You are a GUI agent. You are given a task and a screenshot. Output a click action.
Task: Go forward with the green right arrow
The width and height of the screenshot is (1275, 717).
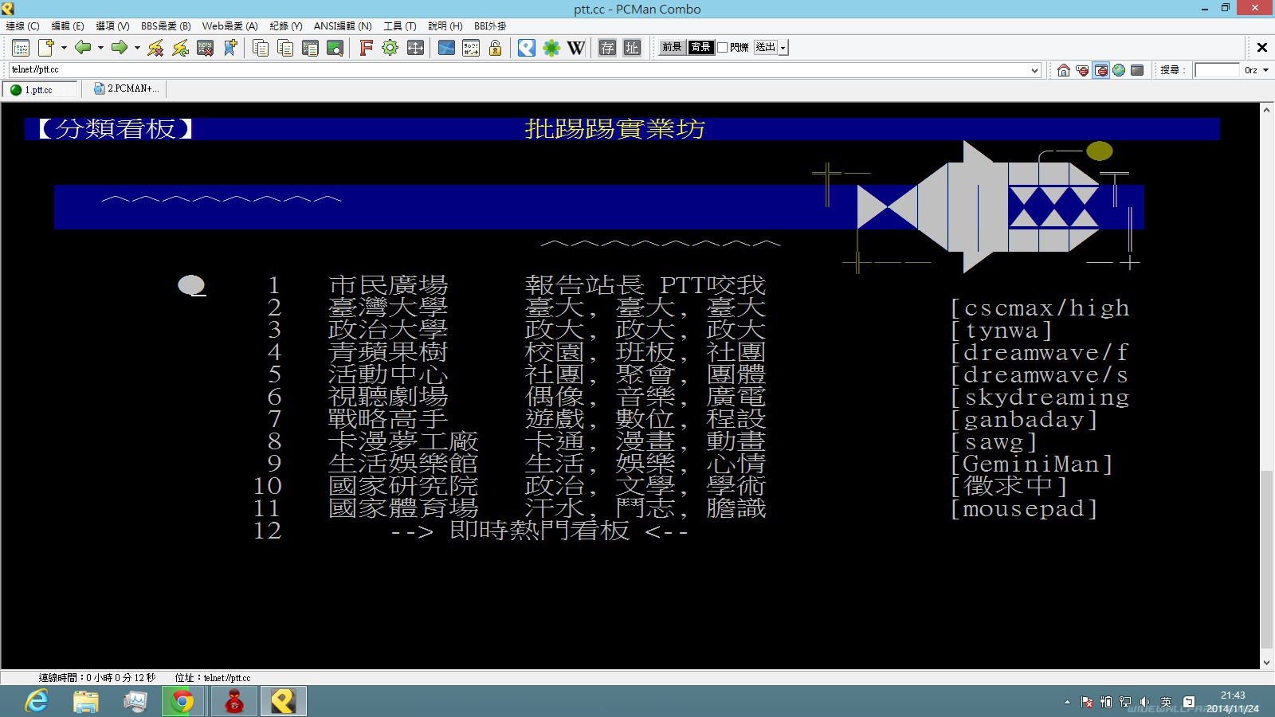[120, 48]
